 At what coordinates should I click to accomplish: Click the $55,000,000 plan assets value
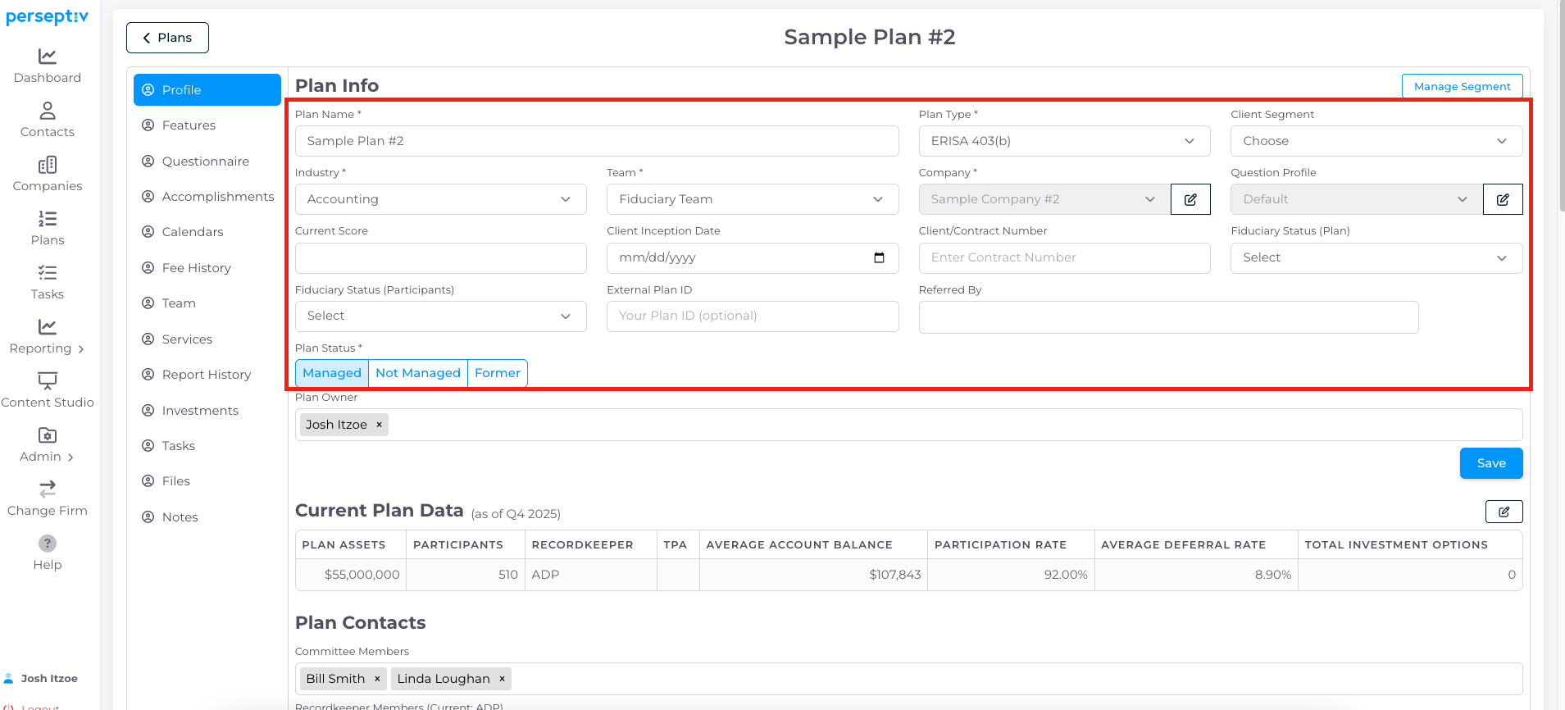[362, 575]
